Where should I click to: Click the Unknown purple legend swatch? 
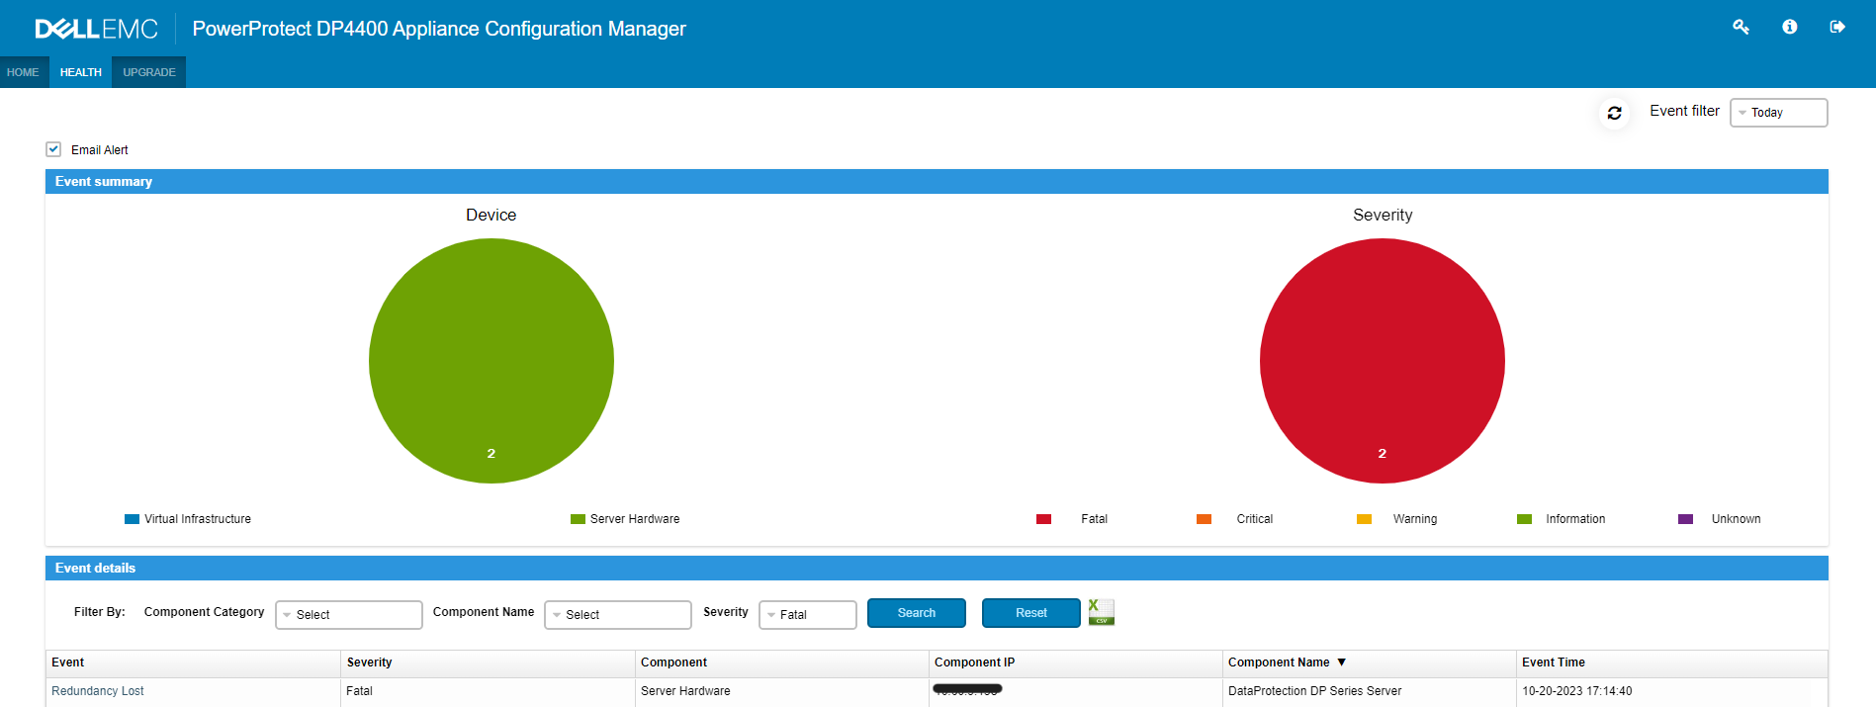tap(1685, 519)
